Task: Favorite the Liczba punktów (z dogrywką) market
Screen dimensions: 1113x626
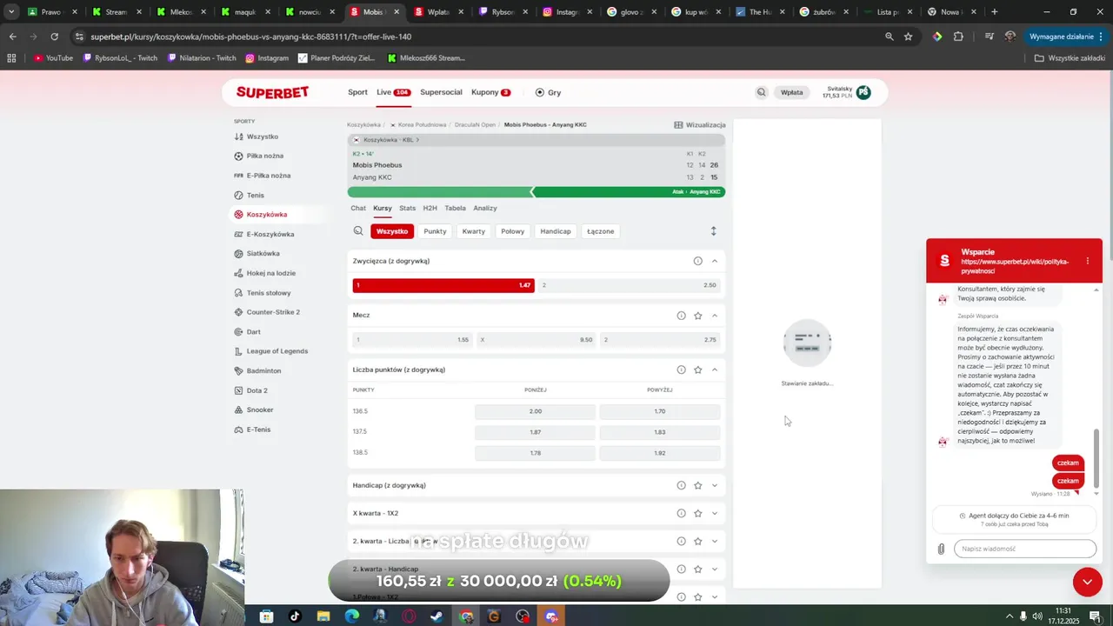Action: 697,370
